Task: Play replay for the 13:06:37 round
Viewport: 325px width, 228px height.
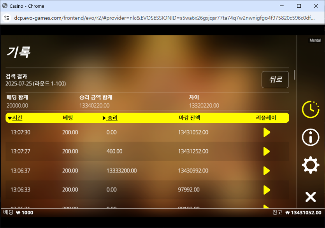Action: 267,171
